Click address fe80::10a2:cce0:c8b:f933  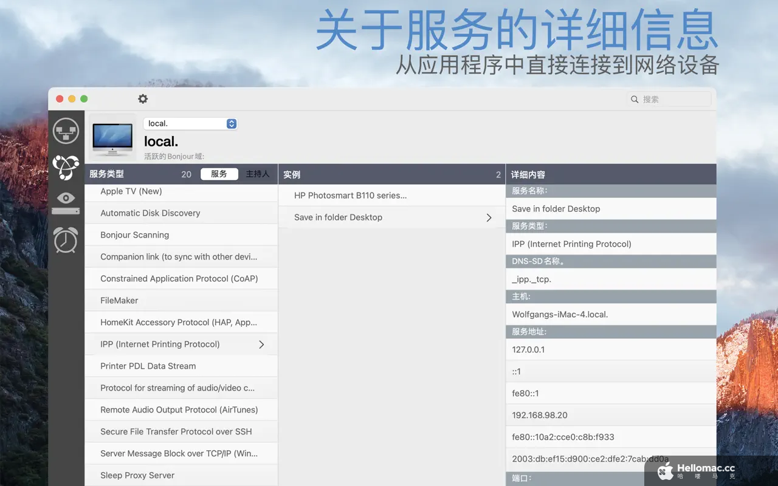point(611,437)
